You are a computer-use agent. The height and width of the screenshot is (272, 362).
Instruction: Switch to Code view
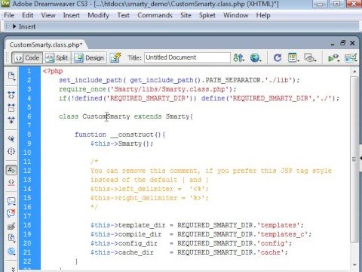pos(27,58)
